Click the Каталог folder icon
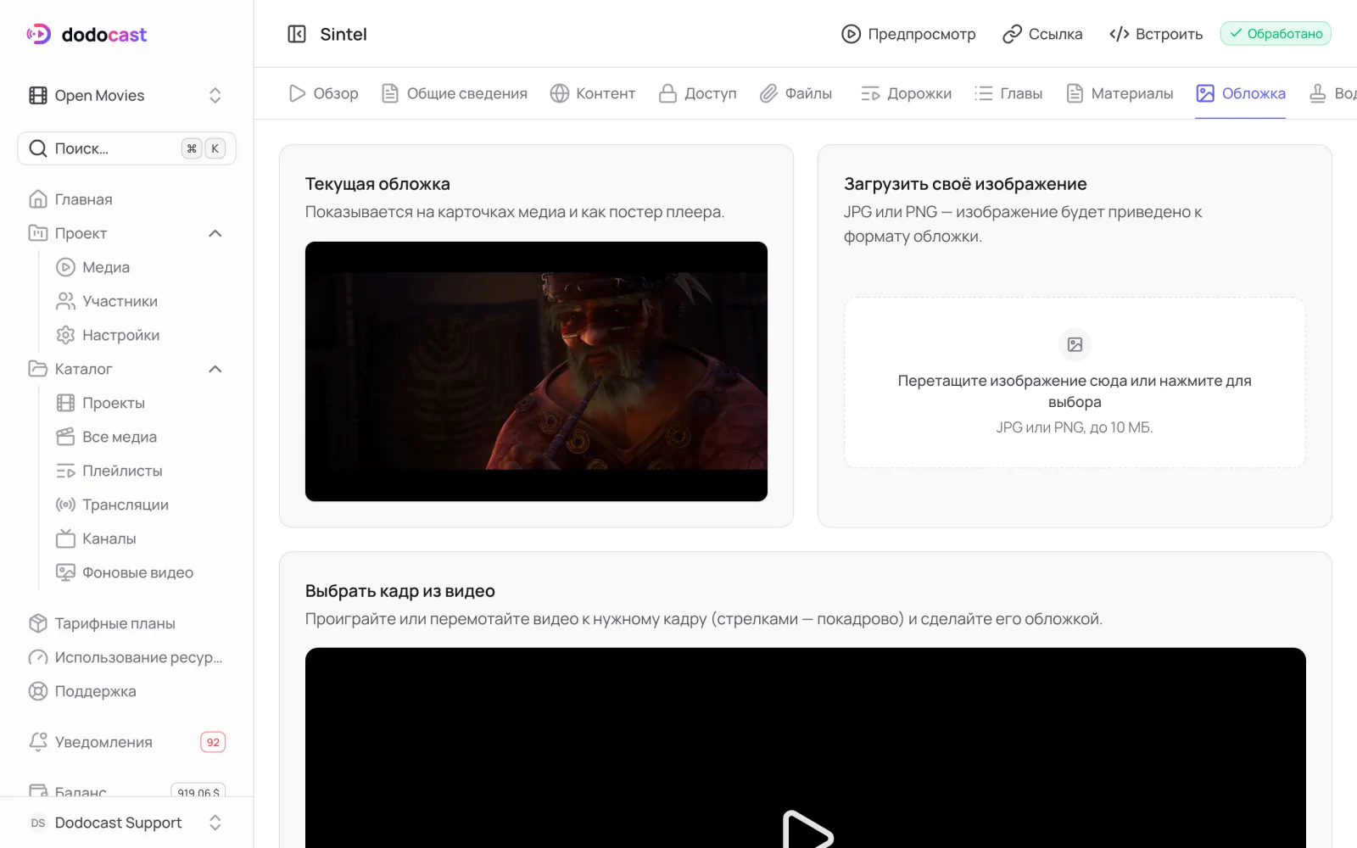This screenshot has width=1357, height=848. coord(38,369)
